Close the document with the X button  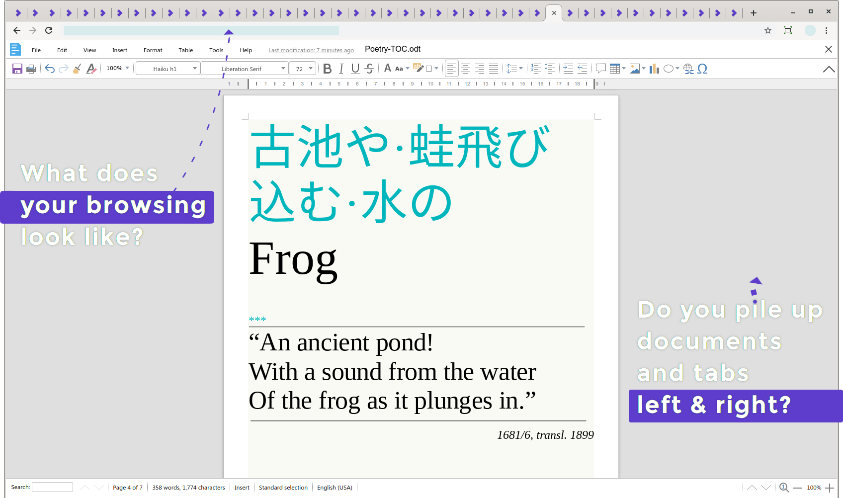click(x=829, y=49)
